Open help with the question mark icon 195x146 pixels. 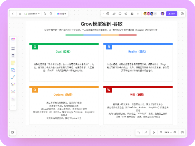pyautogui.click(x=182, y=14)
